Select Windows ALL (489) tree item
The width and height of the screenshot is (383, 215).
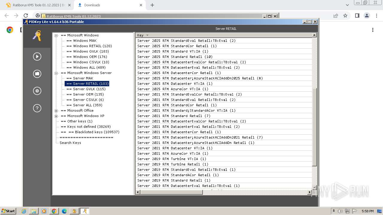[86, 67]
